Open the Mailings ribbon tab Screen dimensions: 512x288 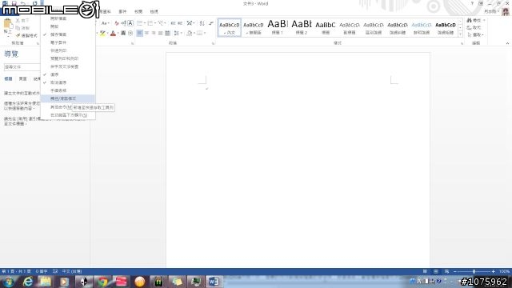[x=122, y=11]
